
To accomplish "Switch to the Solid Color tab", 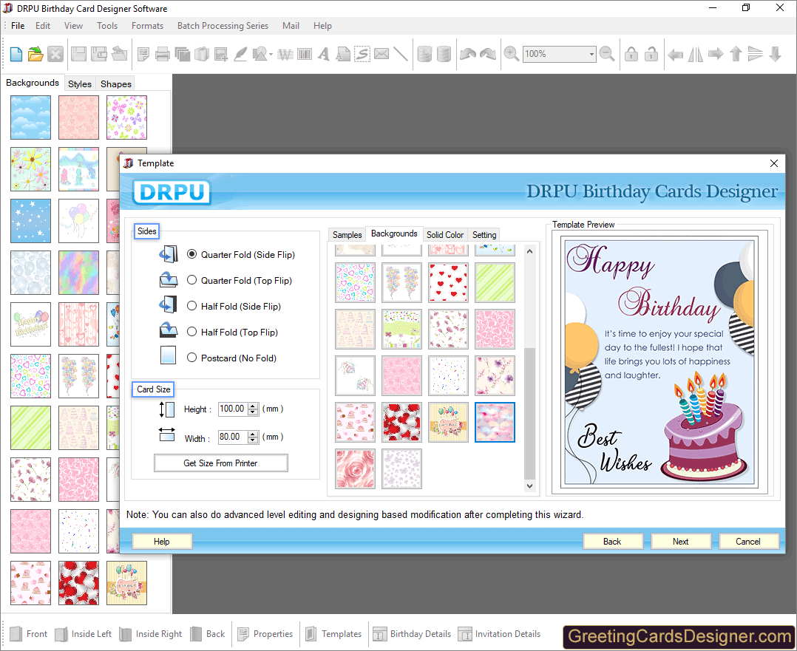I will 445,235.
